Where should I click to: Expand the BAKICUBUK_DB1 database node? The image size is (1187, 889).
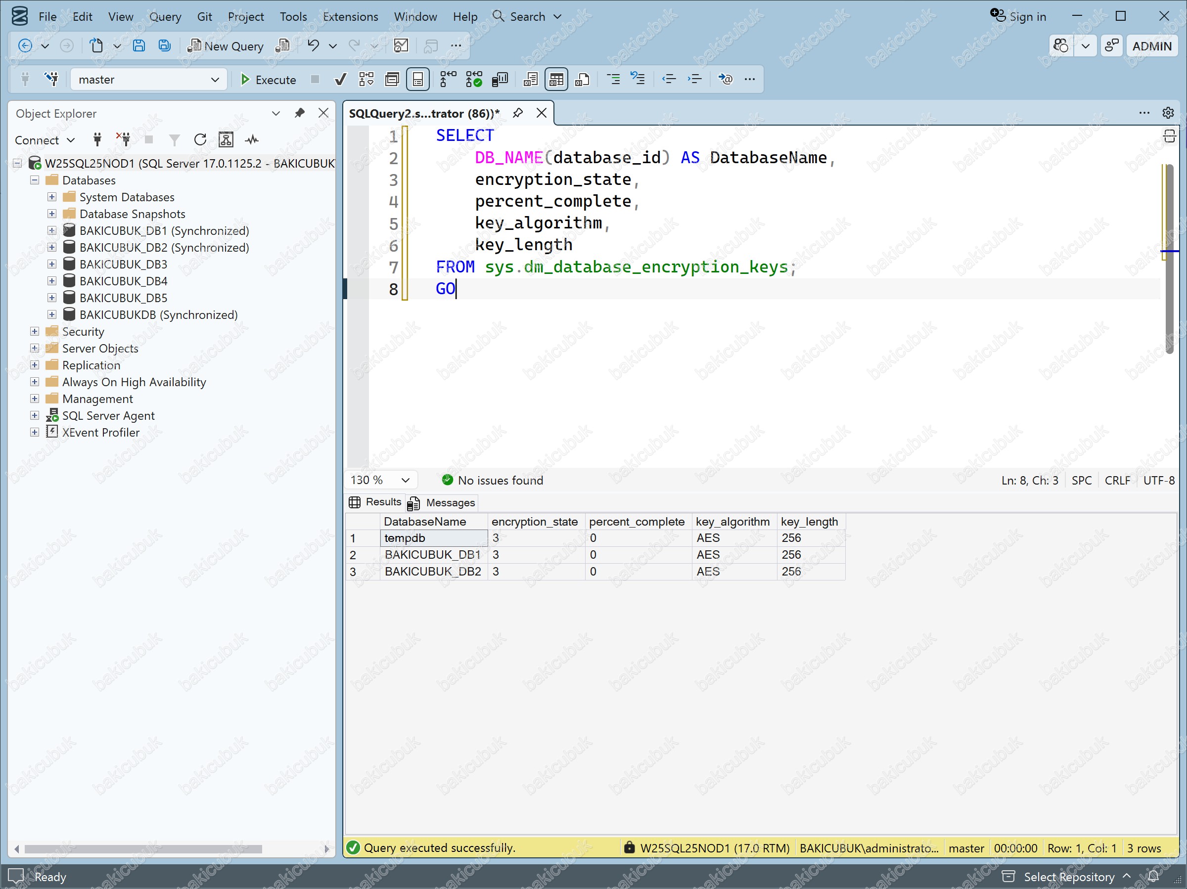51,231
